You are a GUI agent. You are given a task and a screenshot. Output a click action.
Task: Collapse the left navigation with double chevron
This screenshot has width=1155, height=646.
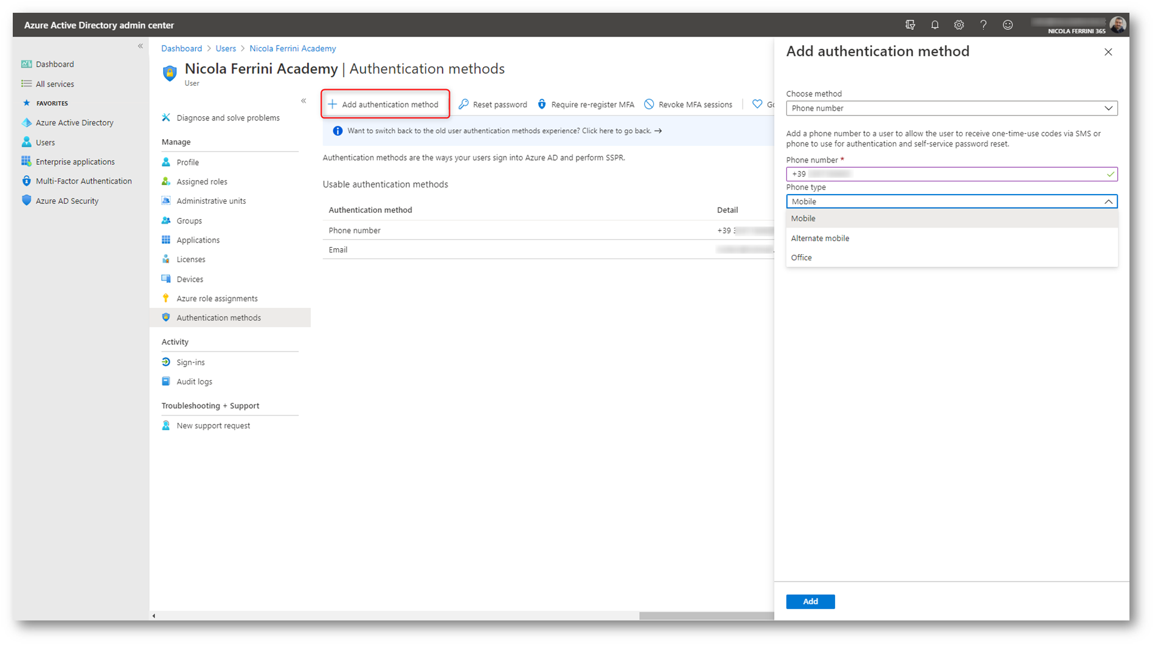pyautogui.click(x=140, y=46)
